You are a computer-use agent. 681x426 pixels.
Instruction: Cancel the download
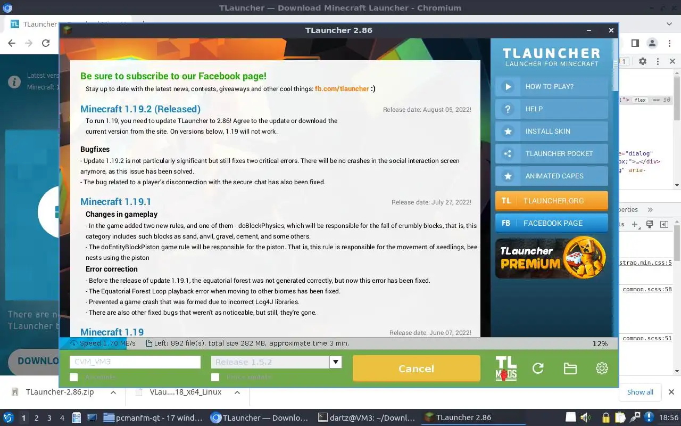[417, 368]
